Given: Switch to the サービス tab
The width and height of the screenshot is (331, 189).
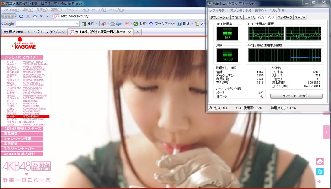Looking at the screenshot, I should click(x=250, y=18).
